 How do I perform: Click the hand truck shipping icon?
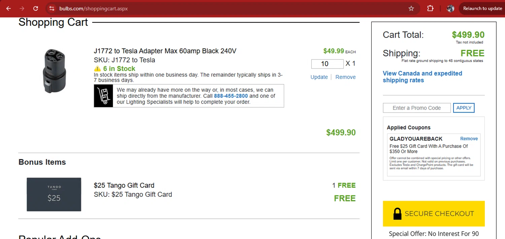[103, 96]
